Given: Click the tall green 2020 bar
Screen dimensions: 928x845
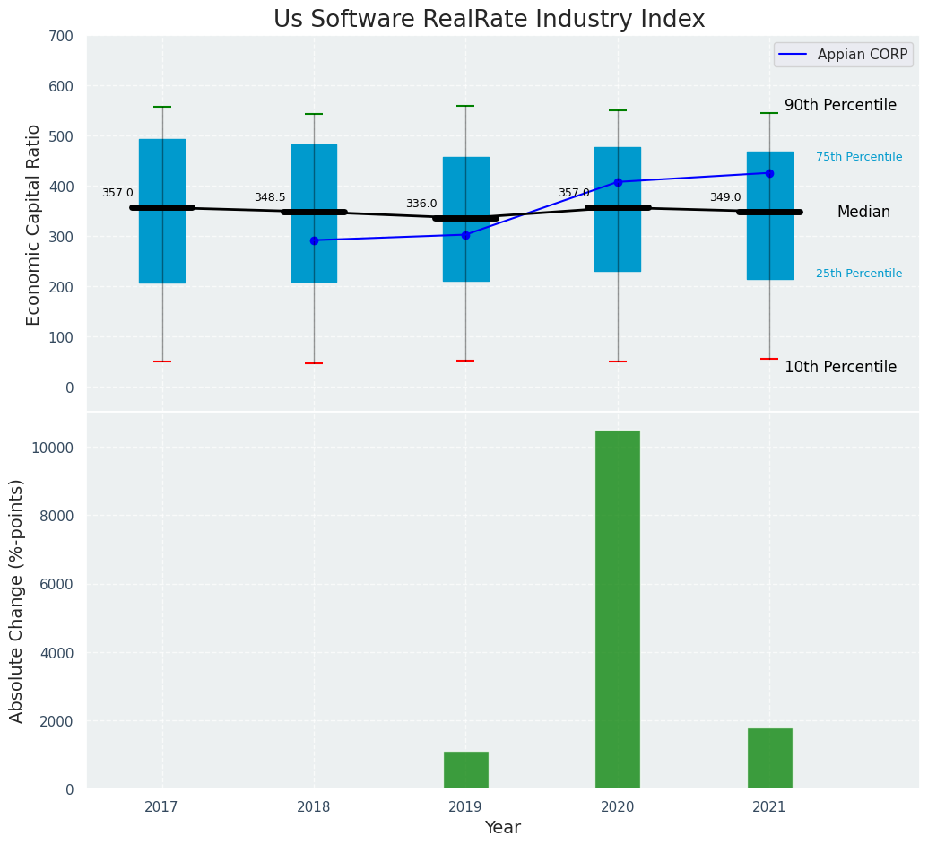Looking at the screenshot, I should click(618, 610).
